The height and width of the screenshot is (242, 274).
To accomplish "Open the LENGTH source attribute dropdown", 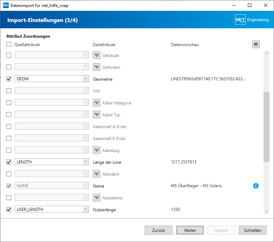I will click(52, 162).
